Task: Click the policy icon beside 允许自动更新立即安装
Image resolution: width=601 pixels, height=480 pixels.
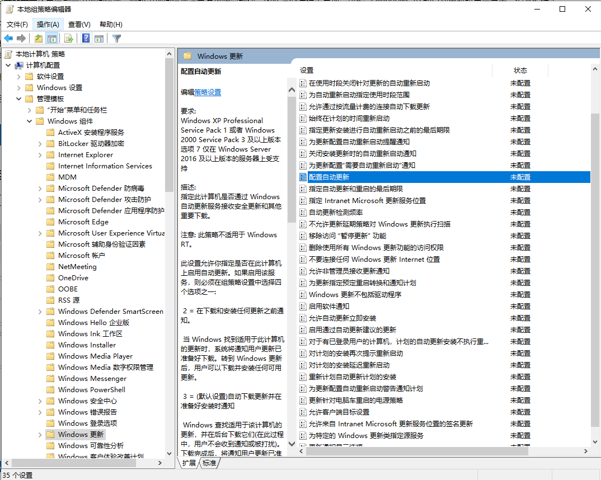Action: coord(303,318)
